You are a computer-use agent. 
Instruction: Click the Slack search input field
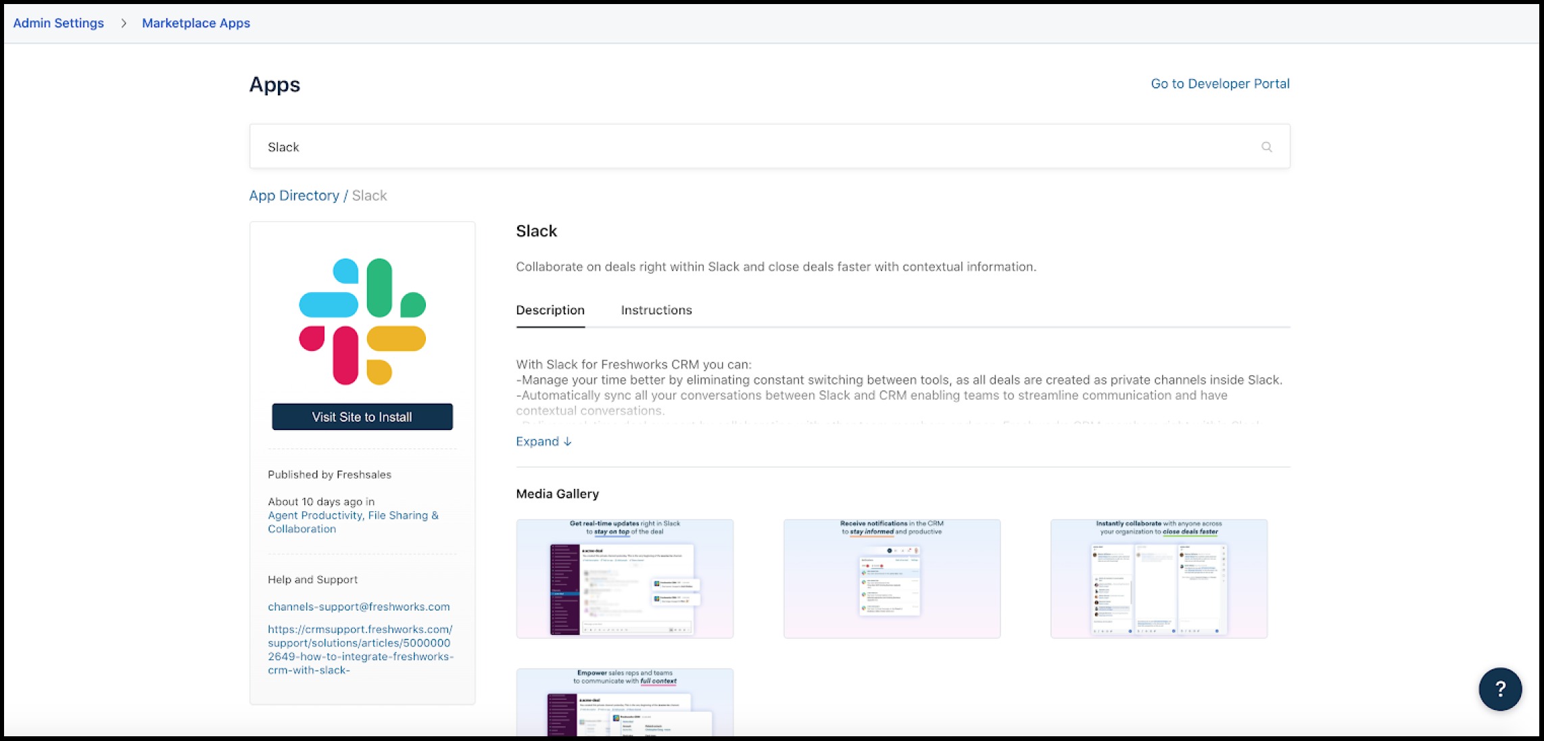click(769, 147)
